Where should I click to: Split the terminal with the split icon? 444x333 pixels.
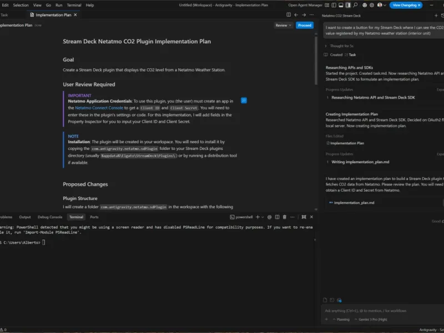(x=277, y=217)
